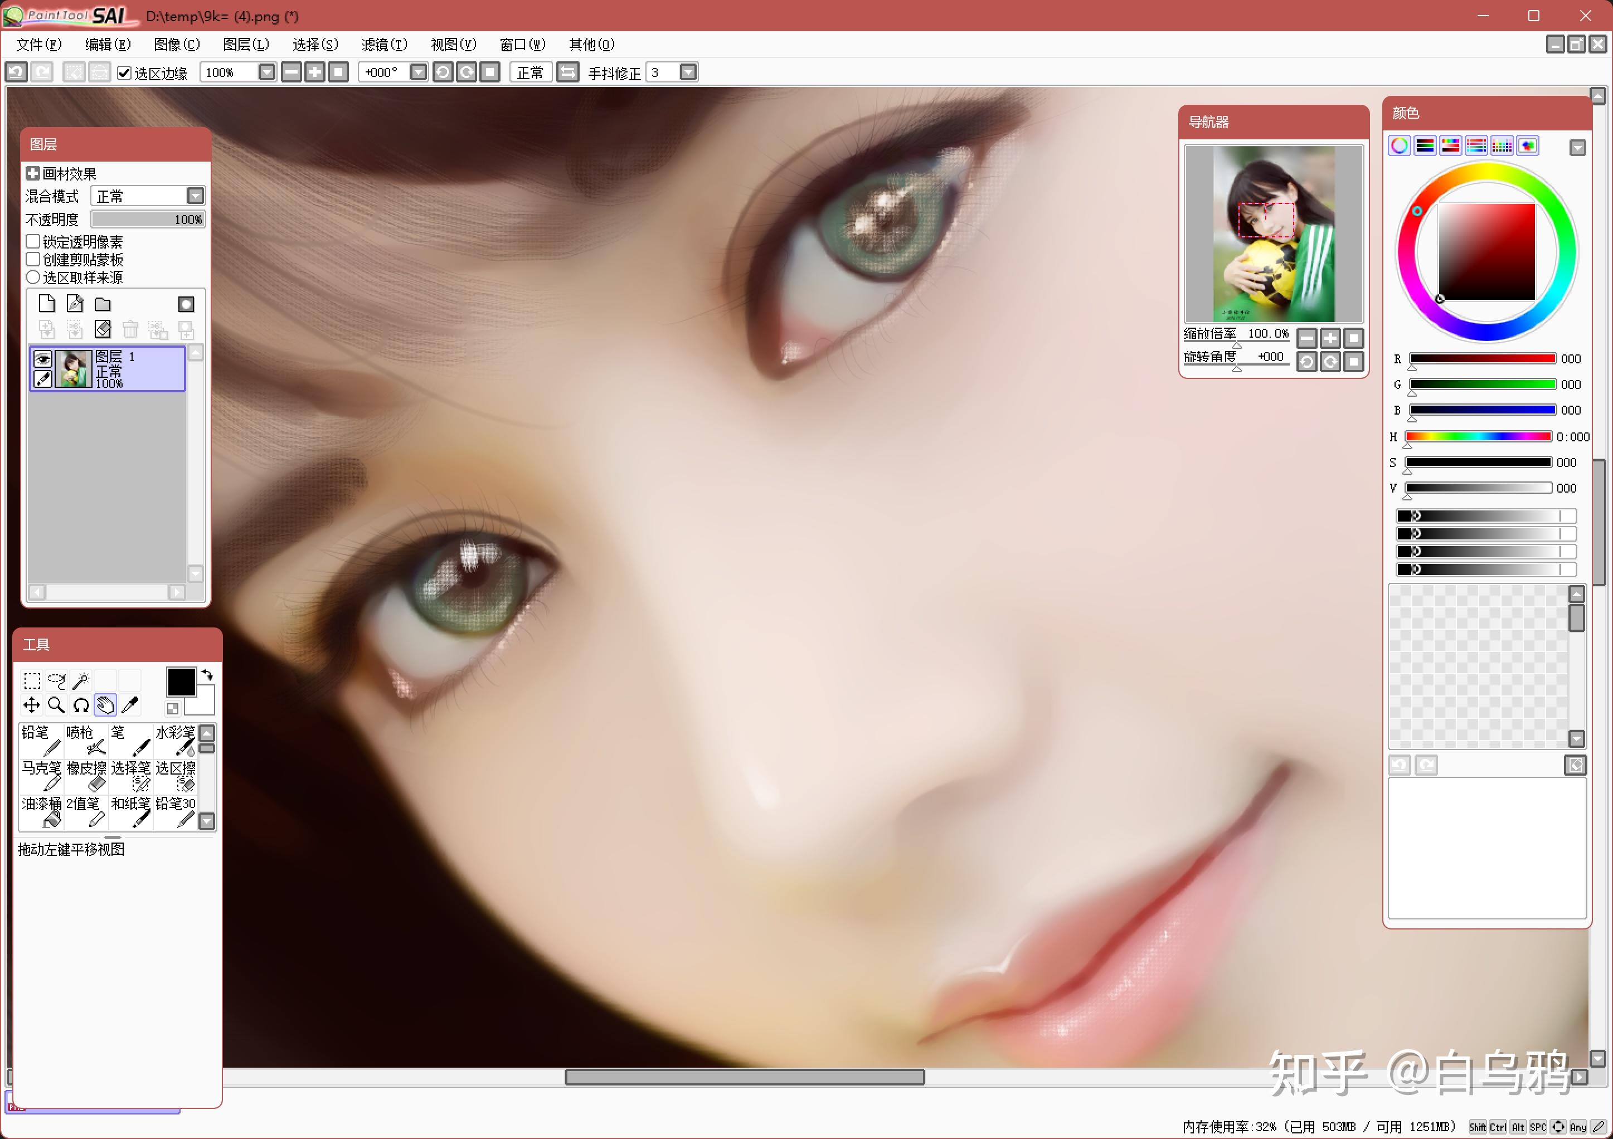
Task: Adjust the 不透明度 opacity slider
Action: [x=148, y=219]
